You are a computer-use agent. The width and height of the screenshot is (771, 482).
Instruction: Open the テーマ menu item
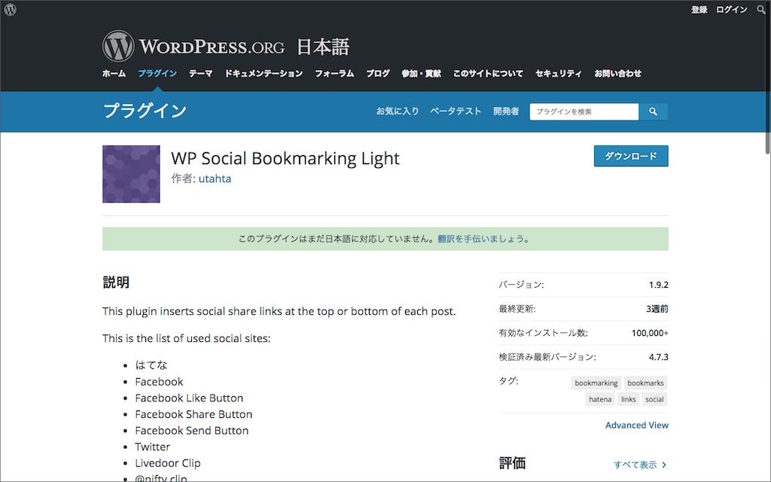click(200, 73)
